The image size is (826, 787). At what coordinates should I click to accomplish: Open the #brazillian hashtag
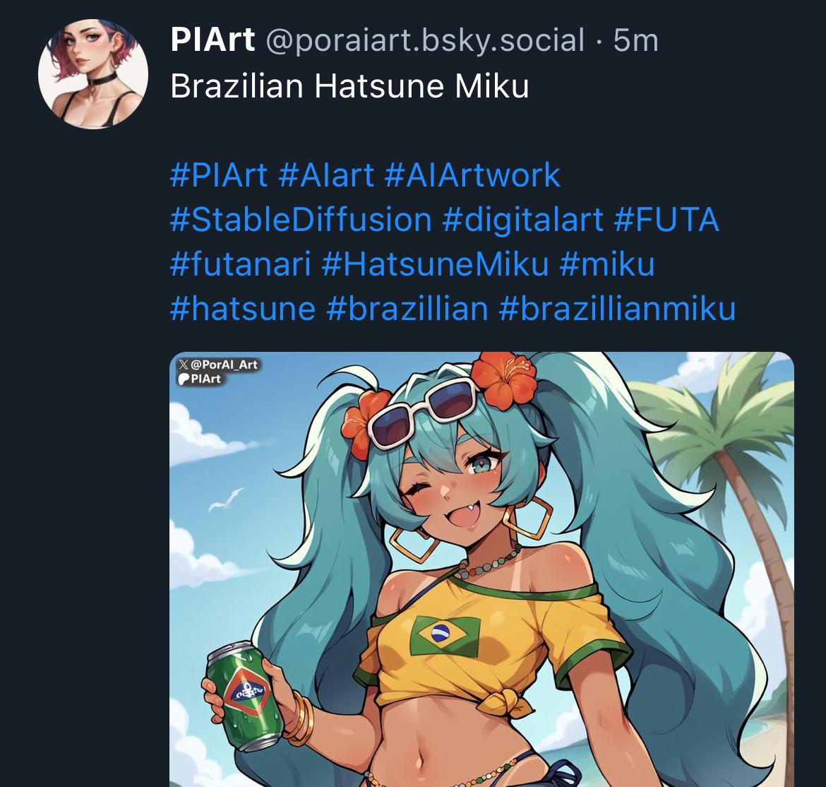407,309
